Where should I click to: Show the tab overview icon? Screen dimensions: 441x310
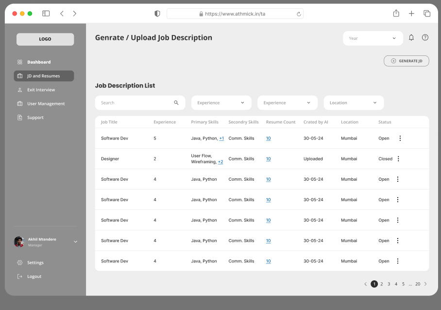coord(427,14)
